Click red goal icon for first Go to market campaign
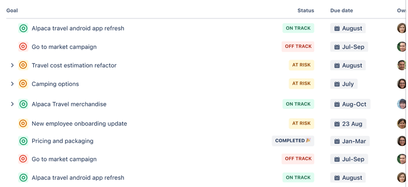408x187 pixels. pyautogui.click(x=23, y=47)
